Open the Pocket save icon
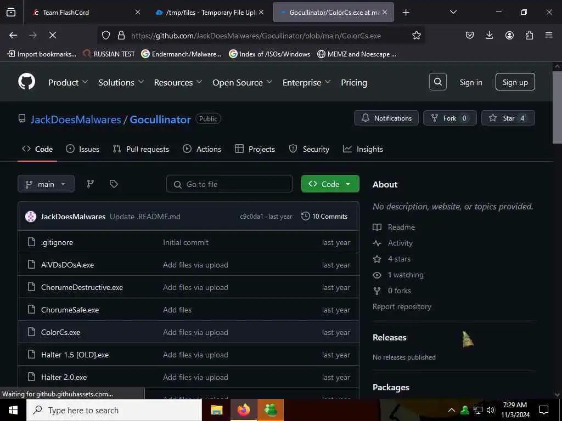The width and height of the screenshot is (562, 421). [x=470, y=35]
